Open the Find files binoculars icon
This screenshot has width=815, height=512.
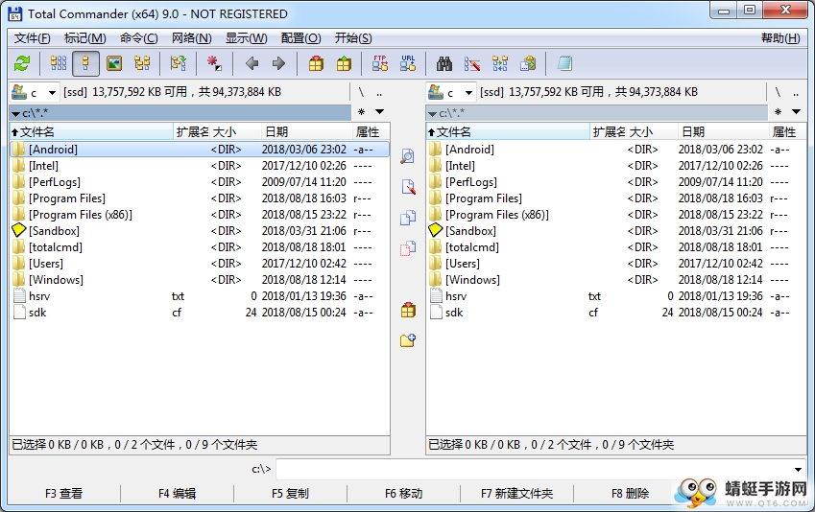point(443,64)
